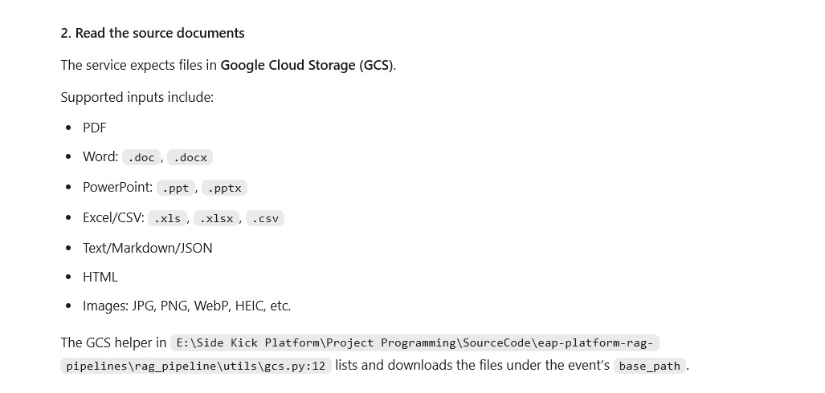Click the Supported inputs include text

point(137,97)
